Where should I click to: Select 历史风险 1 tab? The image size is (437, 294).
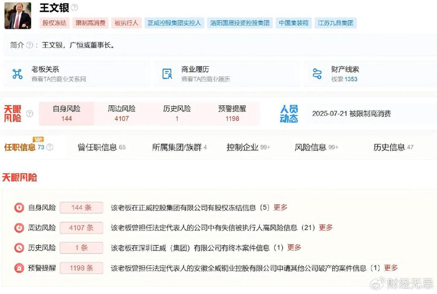coord(177,114)
